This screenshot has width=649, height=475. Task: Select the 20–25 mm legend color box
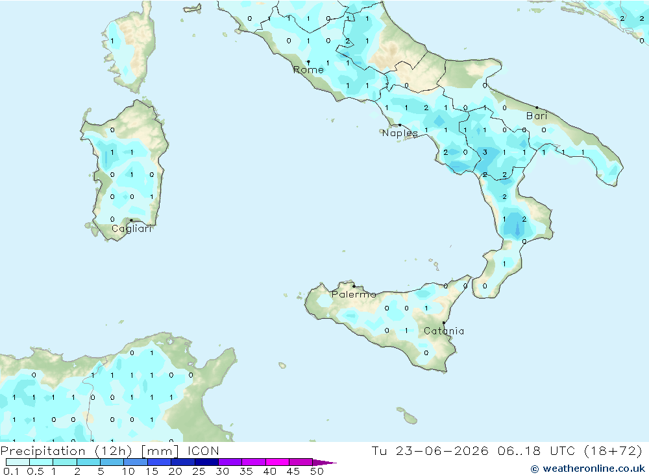[x=182, y=462]
